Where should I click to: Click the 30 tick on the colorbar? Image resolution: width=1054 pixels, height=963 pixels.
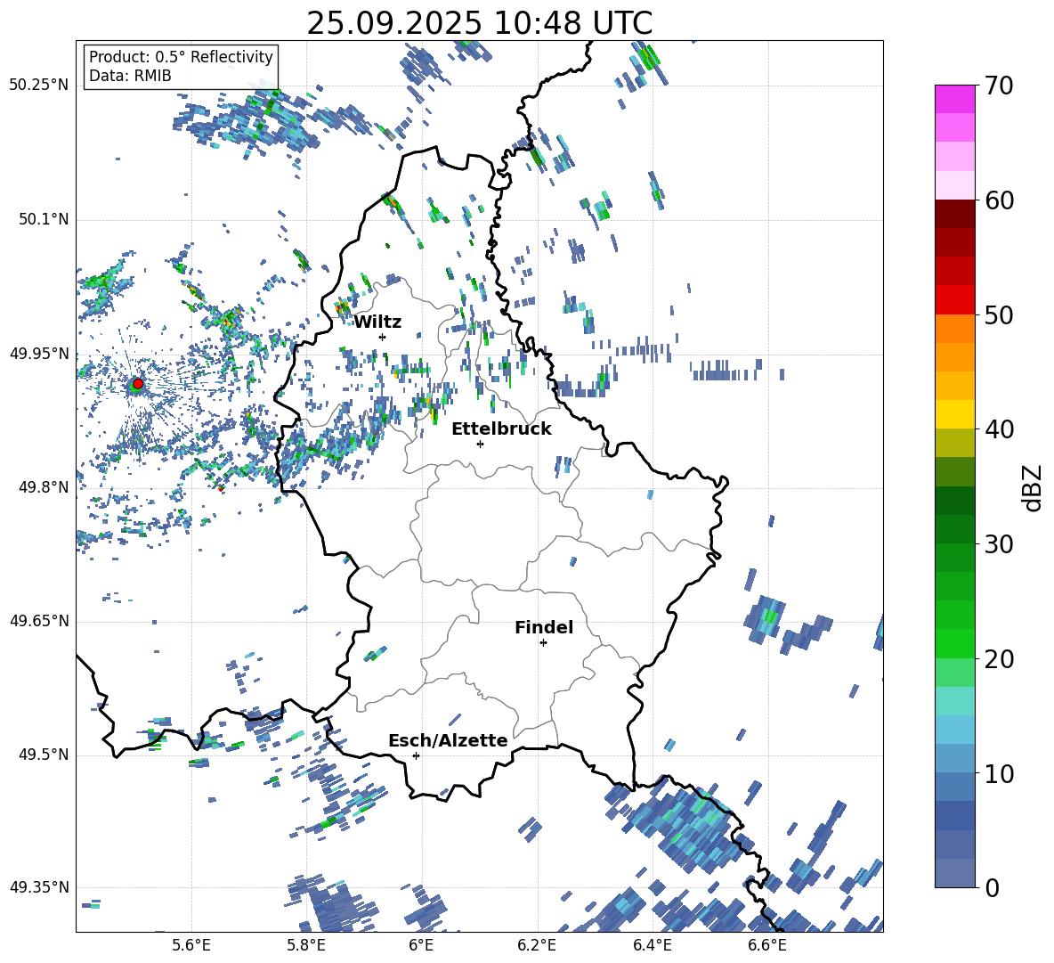point(999,544)
